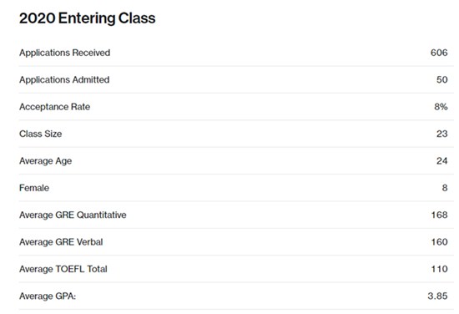
Task: Click the TOEFL score 110
Action: tap(439, 269)
